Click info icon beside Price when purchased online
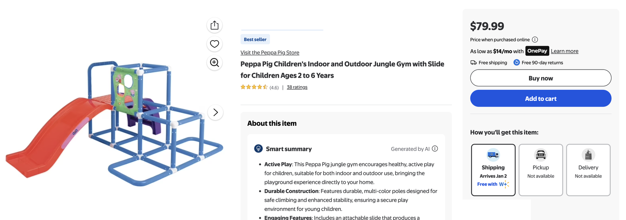The image size is (626, 220). tap(535, 39)
